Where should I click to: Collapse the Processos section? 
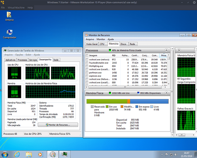(x=166, y=50)
